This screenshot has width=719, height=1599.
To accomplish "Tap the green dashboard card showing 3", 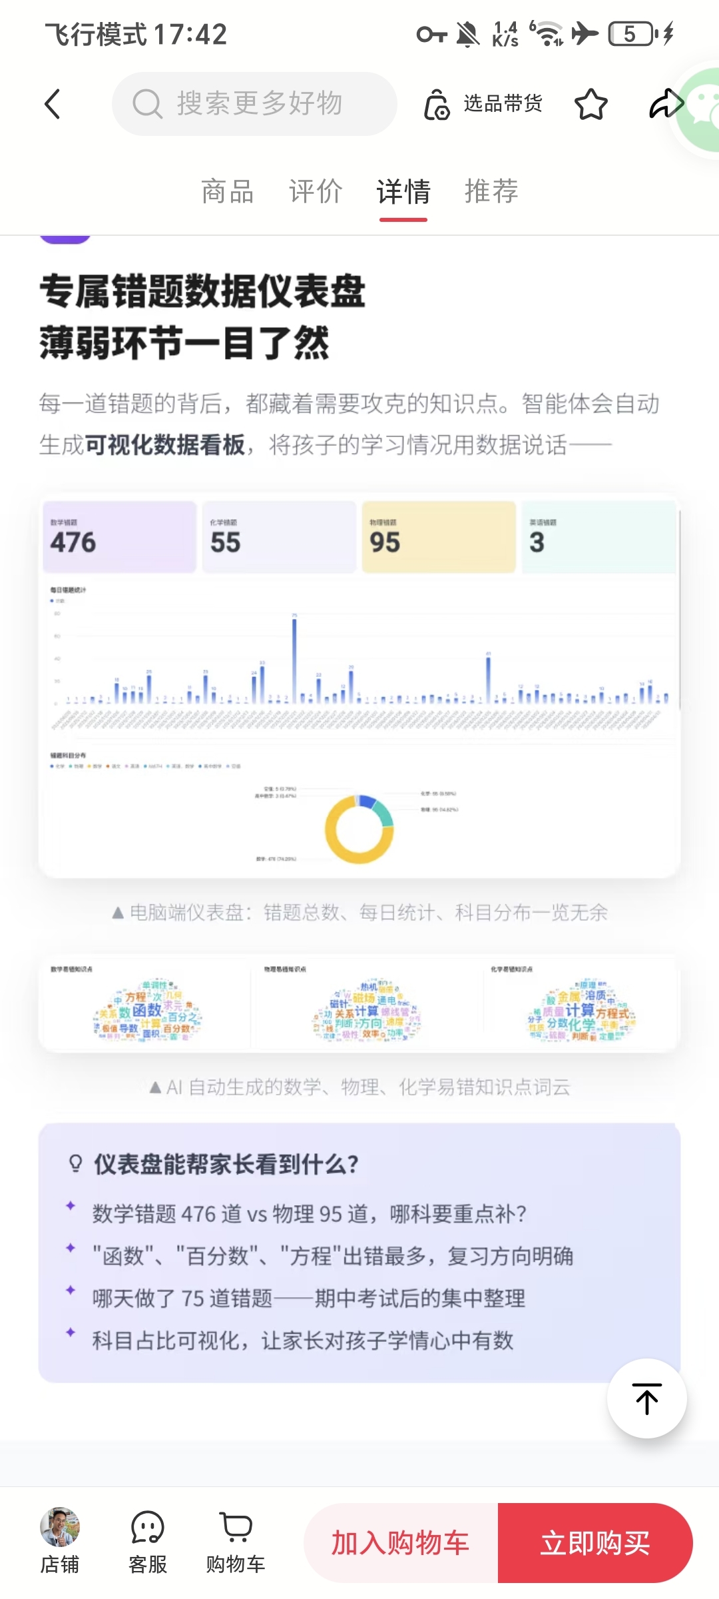I will (x=599, y=537).
